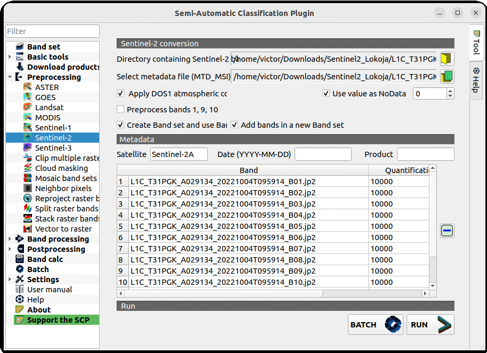Select the MODIS preprocessing icon
487x353 pixels.
pyautogui.click(x=28, y=117)
